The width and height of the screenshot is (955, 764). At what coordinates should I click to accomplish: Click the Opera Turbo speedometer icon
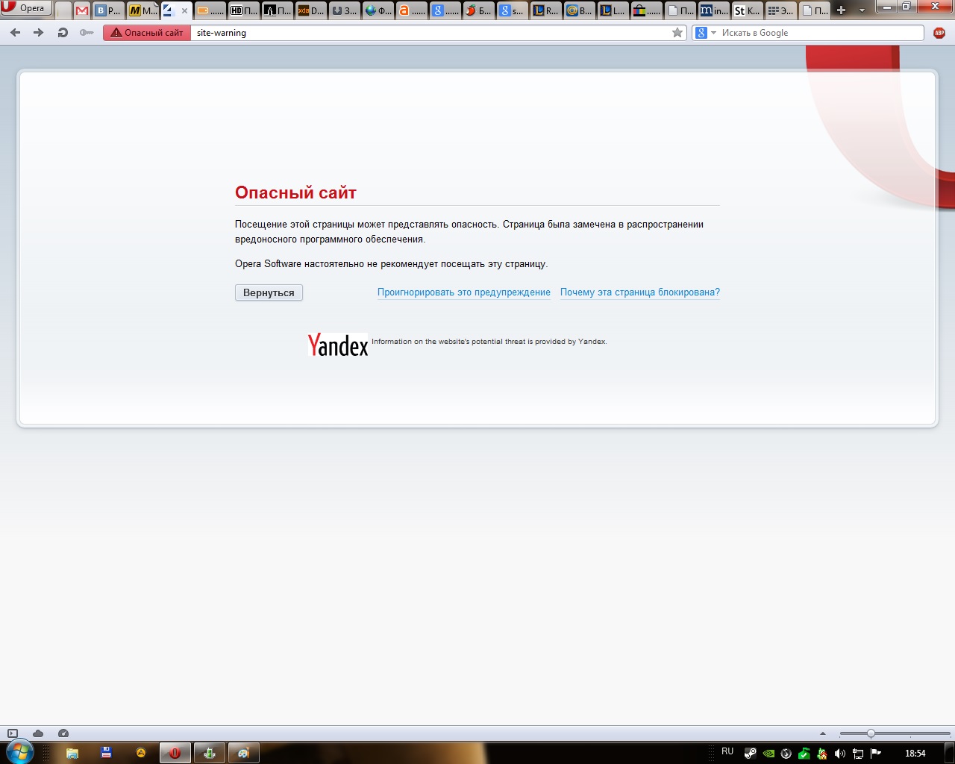pos(63,733)
